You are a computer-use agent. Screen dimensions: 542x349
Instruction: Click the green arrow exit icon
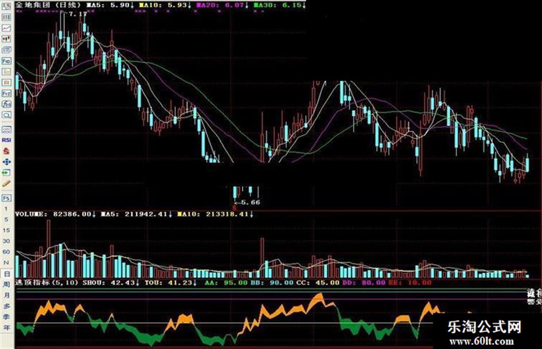click(x=6, y=172)
